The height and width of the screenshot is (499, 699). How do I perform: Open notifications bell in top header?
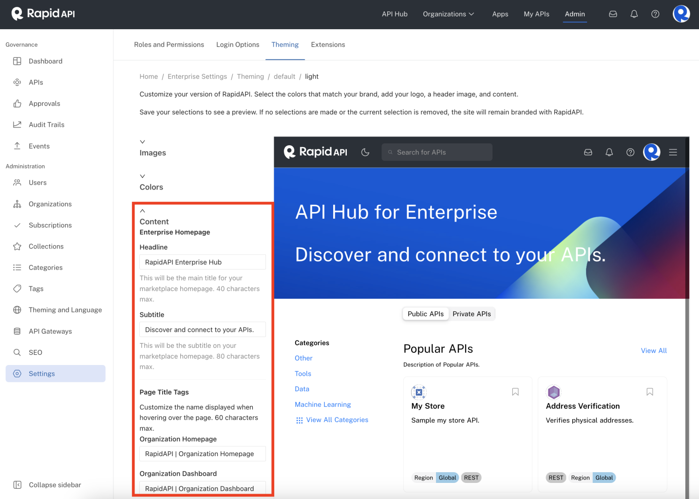coord(634,14)
